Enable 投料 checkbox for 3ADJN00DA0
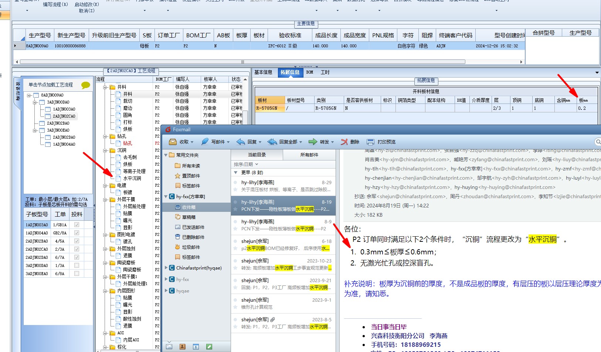Screen dimensions: 601x352 (77, 265)
